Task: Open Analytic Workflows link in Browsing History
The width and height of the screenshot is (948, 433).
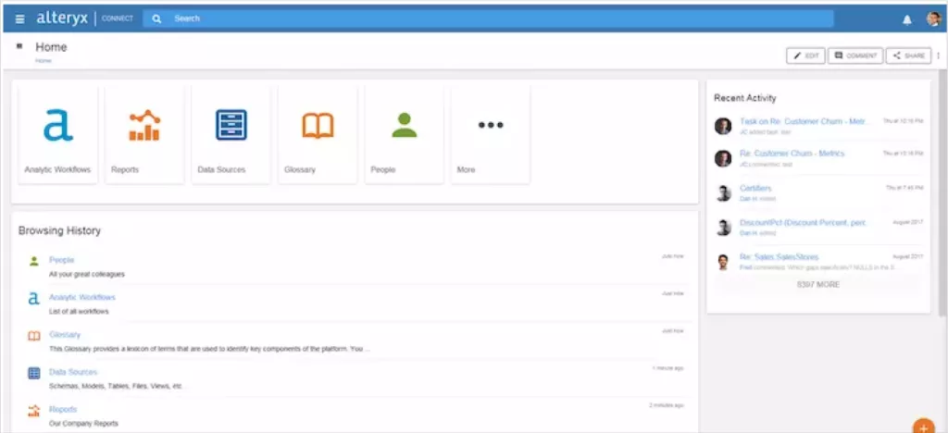Action: 82,297
